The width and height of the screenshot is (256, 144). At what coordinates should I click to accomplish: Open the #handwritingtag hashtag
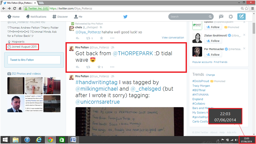pyautogui.click(x=96, y=82)
